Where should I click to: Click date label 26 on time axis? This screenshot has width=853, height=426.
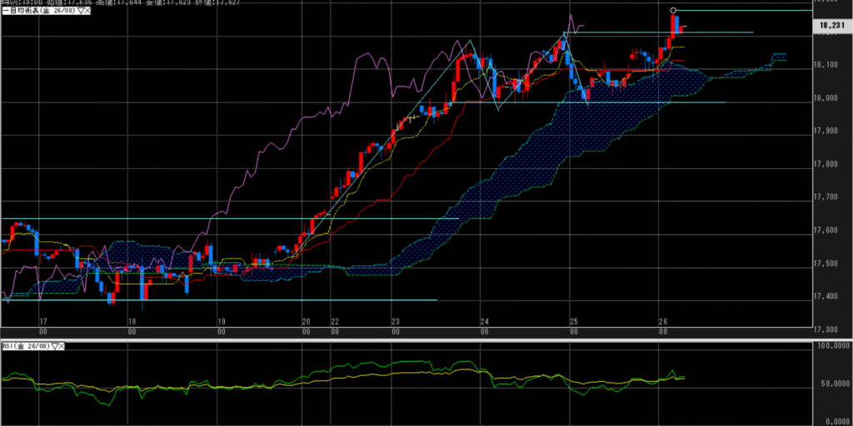point(663,321)
